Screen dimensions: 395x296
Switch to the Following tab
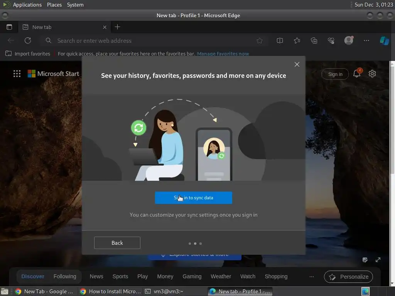coord(65,276)
